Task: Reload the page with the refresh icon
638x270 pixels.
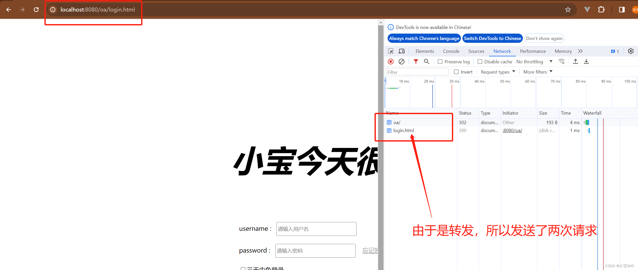Action: point(36,10)
